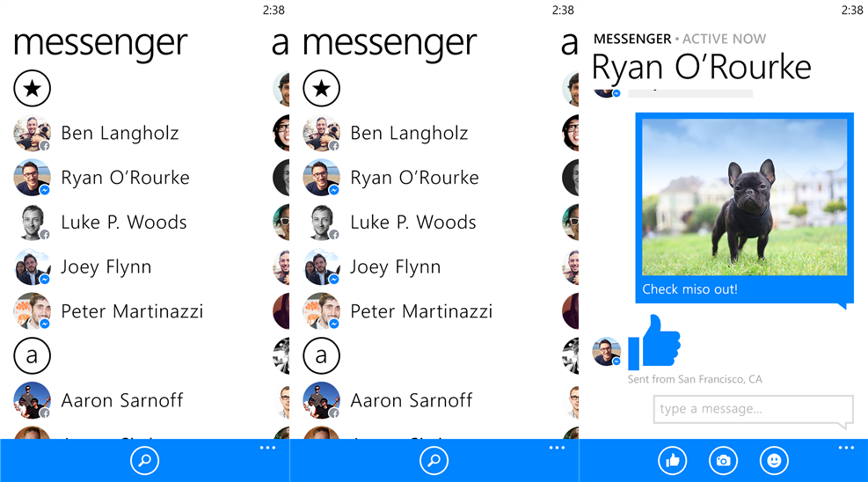Screen dimensions: 868x482
Task: Expand the left screen's three-dot app bar
Action: pos(267,448)
